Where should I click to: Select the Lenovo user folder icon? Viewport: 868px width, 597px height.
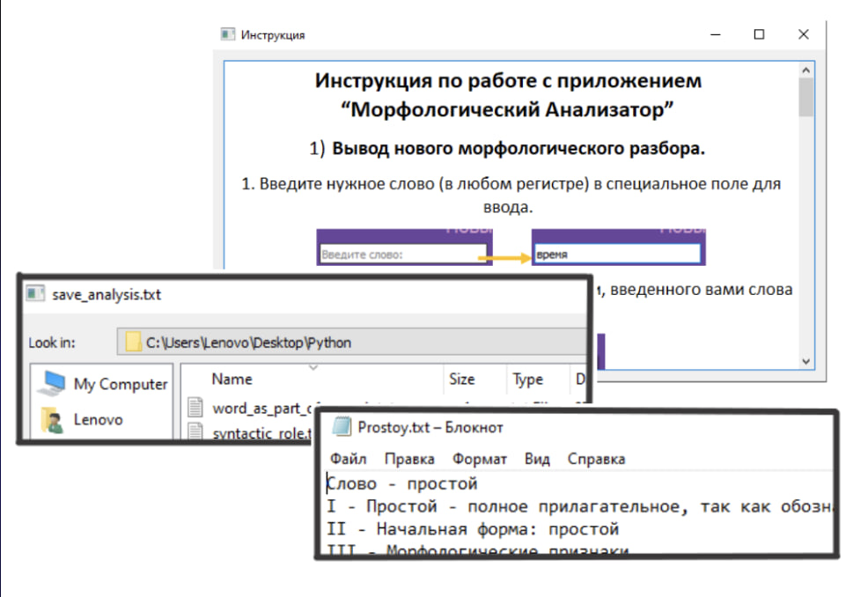pyautogui.click(x=55, y=420)
